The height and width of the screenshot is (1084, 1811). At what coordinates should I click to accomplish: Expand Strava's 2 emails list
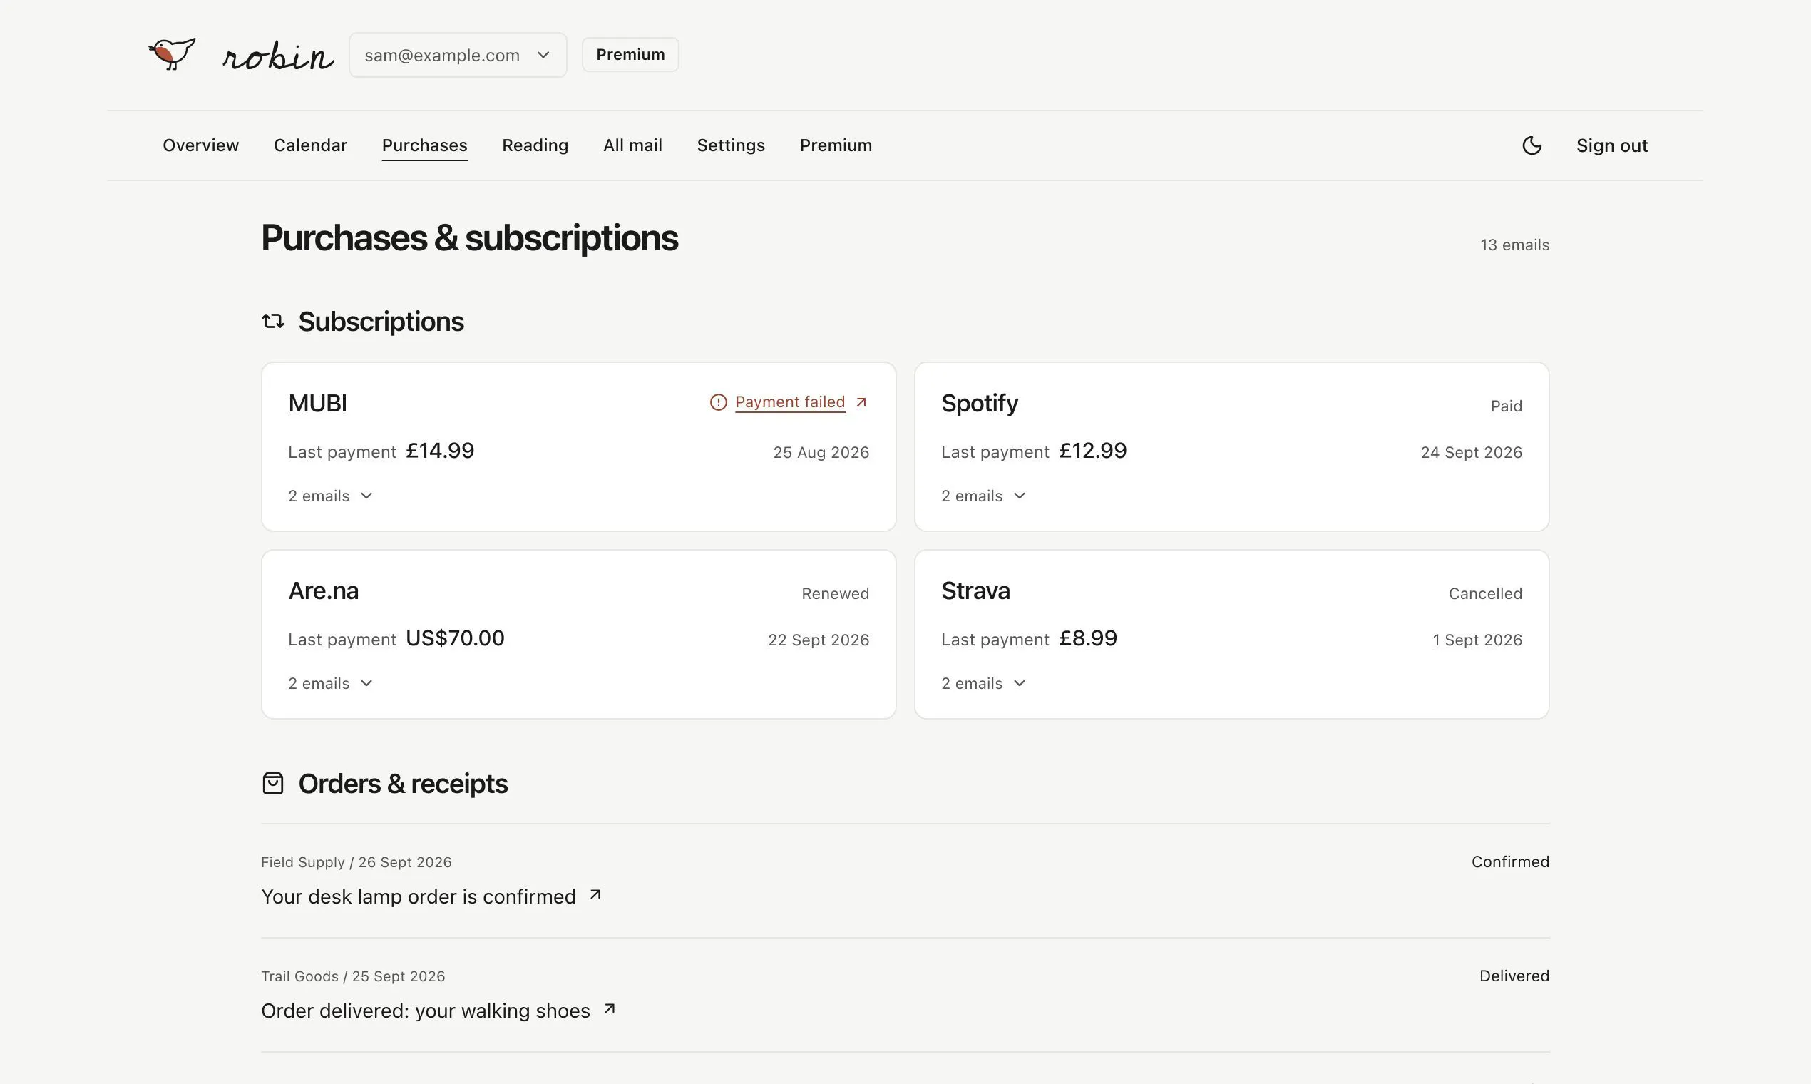point(983,684)
